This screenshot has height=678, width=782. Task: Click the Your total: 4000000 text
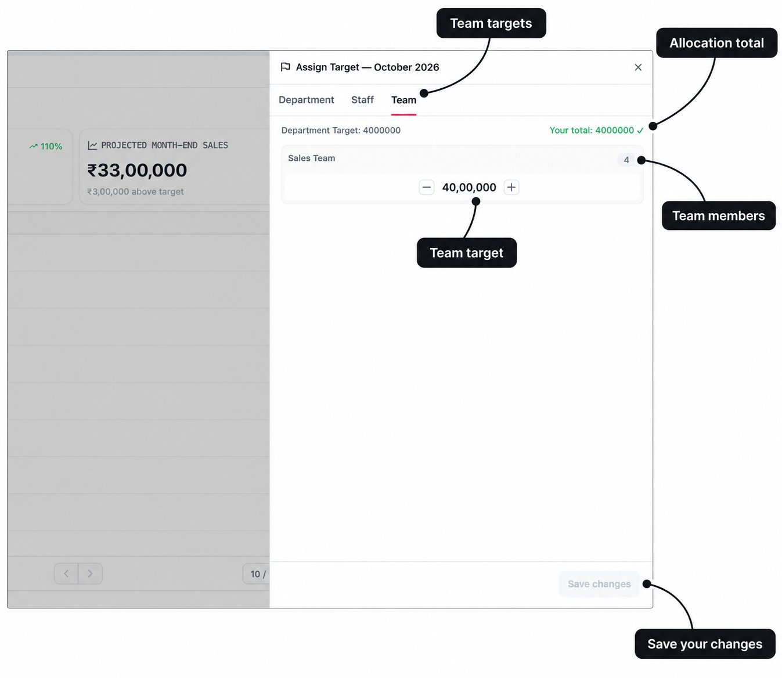click(592, 130)
